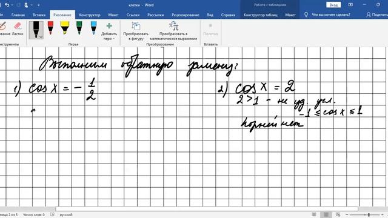
Task: Click Преобразовать в фигуру
Action: [136, 31]
